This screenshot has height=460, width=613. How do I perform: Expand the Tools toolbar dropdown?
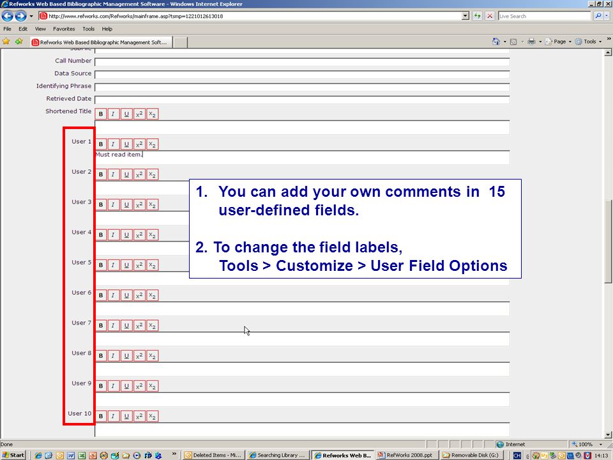[x=588, y=42]
